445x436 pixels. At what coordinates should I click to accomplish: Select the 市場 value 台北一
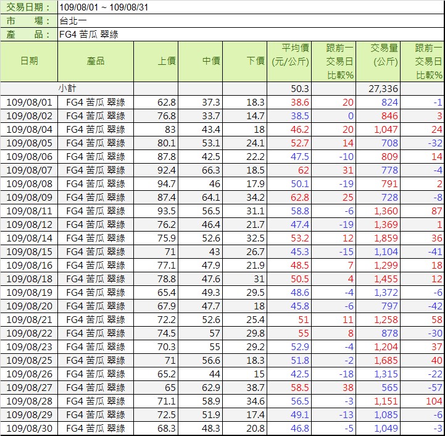click(x=74, y=21)
